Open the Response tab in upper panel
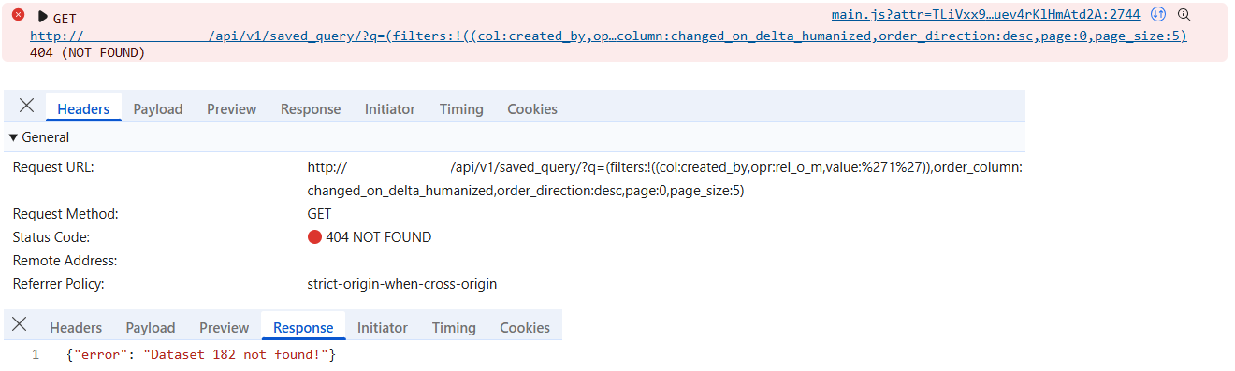 click(311, 108)
